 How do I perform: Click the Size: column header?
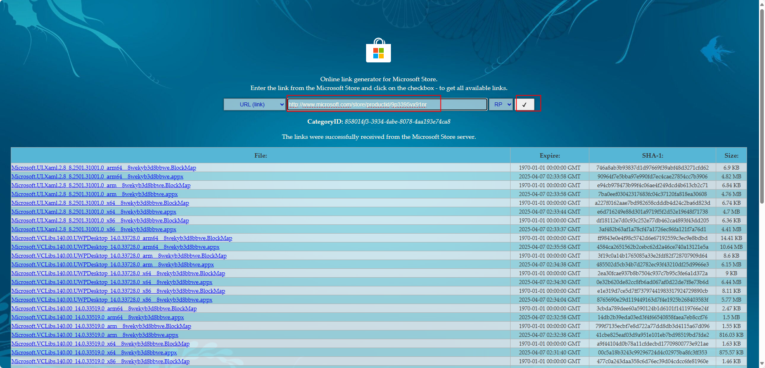click(x=731, y=156)
